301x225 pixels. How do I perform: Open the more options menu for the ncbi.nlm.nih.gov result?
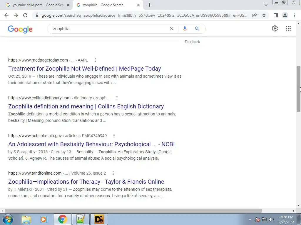114,136
